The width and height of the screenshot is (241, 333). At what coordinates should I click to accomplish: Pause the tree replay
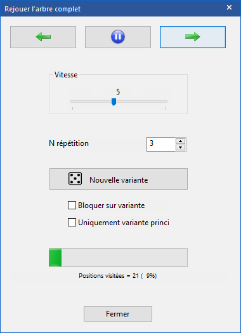tap(118, 37)
